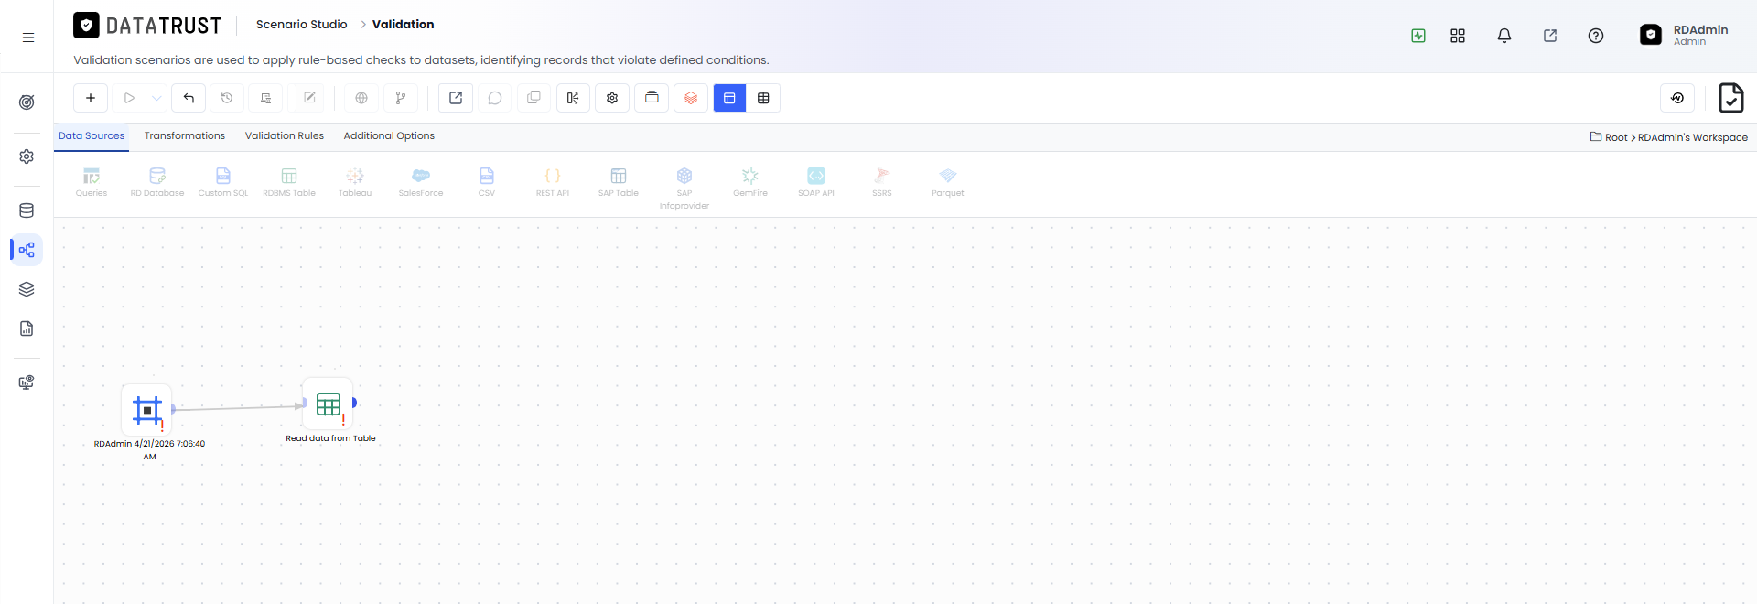The height and width of the screenshot is (604, 1757).
Task: Click the plus (add new) toolbar button
Action: (91, 98)
